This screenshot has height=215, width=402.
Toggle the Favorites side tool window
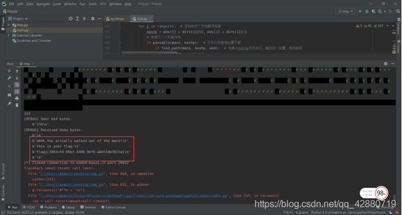pos(3,194)
